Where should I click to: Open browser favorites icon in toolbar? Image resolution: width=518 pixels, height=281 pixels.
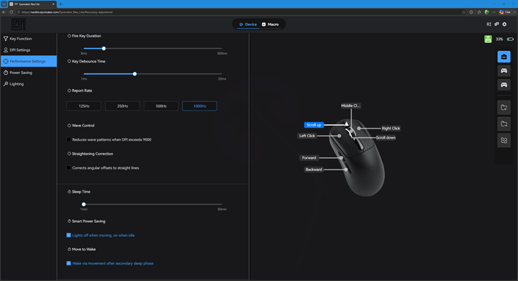point(479,12)
